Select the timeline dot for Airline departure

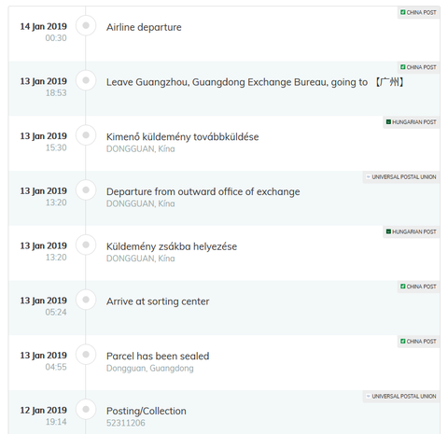(x=86, y=25)
